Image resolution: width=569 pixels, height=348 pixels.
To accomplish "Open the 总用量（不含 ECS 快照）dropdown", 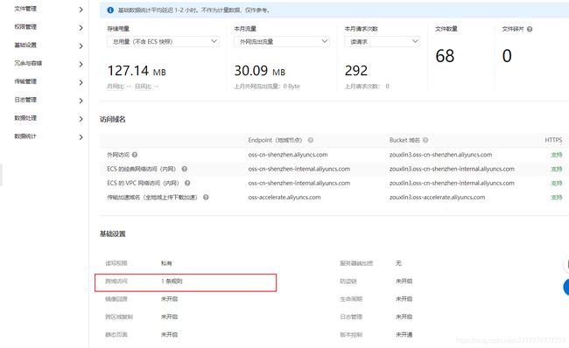I will 163,42.
